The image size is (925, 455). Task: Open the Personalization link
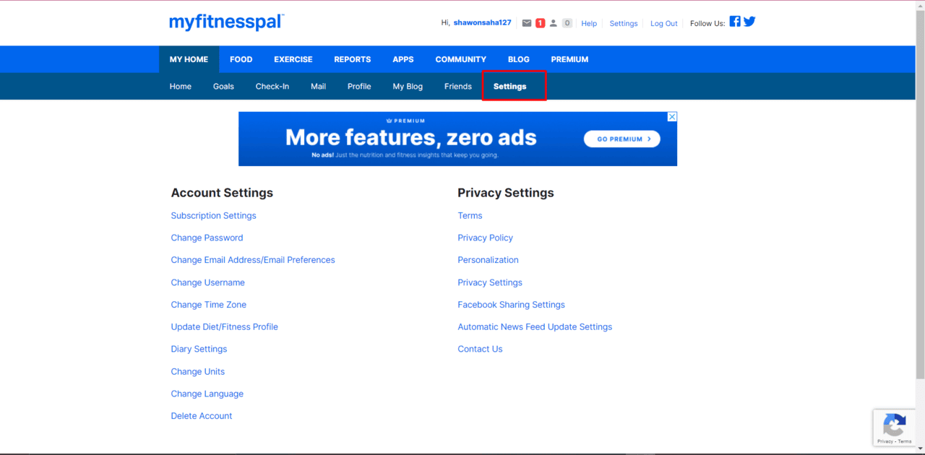click(x=489, y=260)
